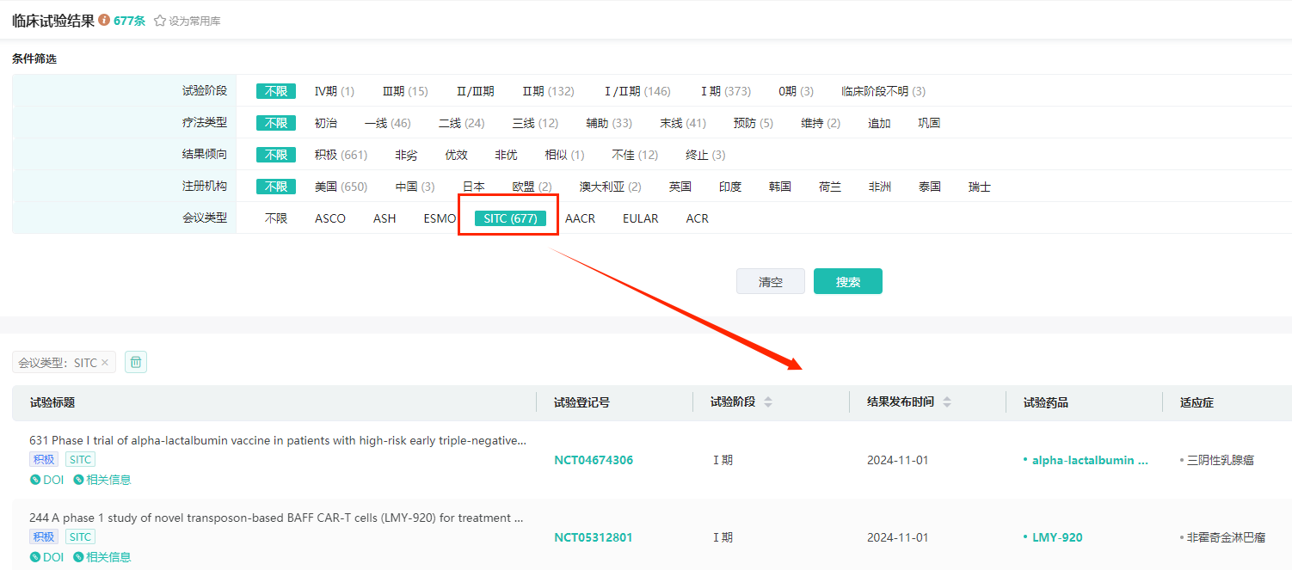
Task: Select 一线 (46) therapy type filter
Action: coord(387,123)
